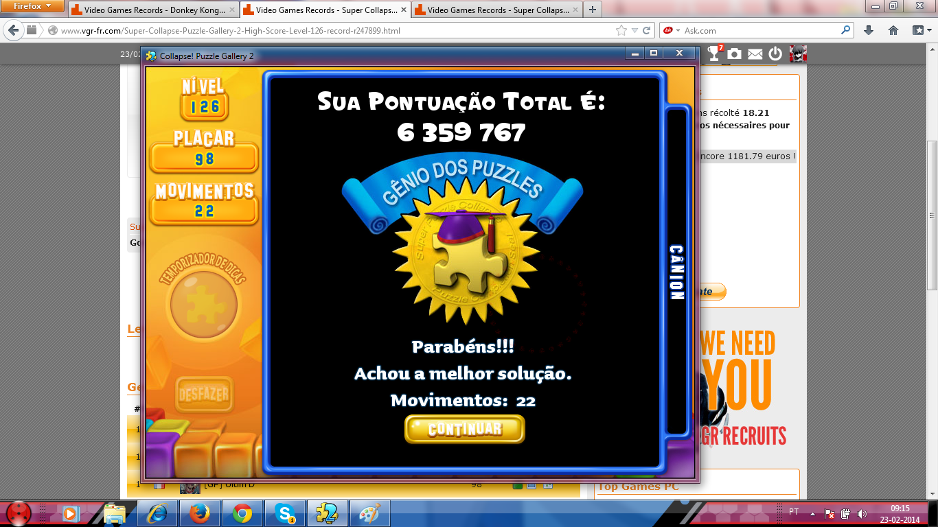Click the trophy notifications icon
Image resolution: width=938 pixels, height=527 pixels.
point(714,54)
